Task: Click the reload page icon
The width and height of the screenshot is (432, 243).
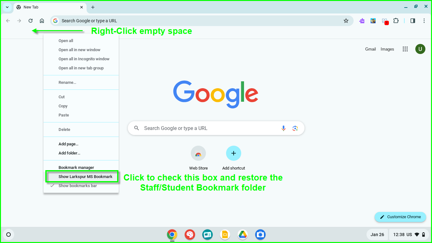Action: click(30, 20)
